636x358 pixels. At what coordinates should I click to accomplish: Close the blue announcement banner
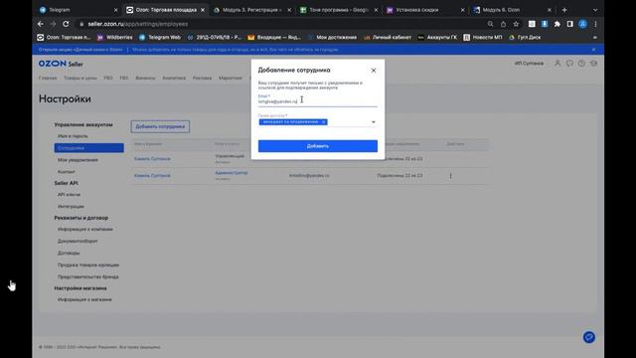pos(594,50)
